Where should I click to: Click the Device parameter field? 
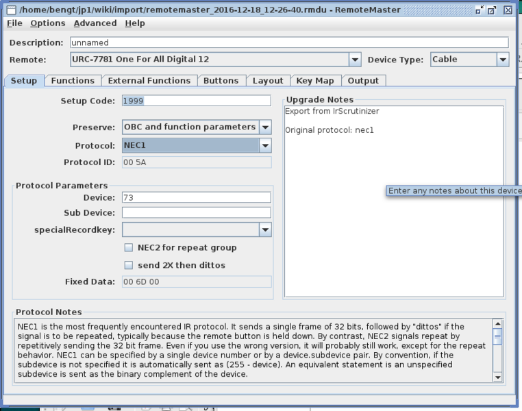(197, 198)
